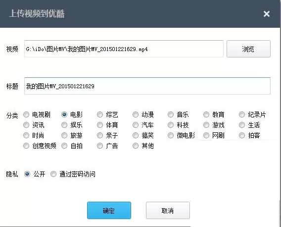281x227 pixels.
Task: Select the 时尚 category radio button
Action: 26,135
